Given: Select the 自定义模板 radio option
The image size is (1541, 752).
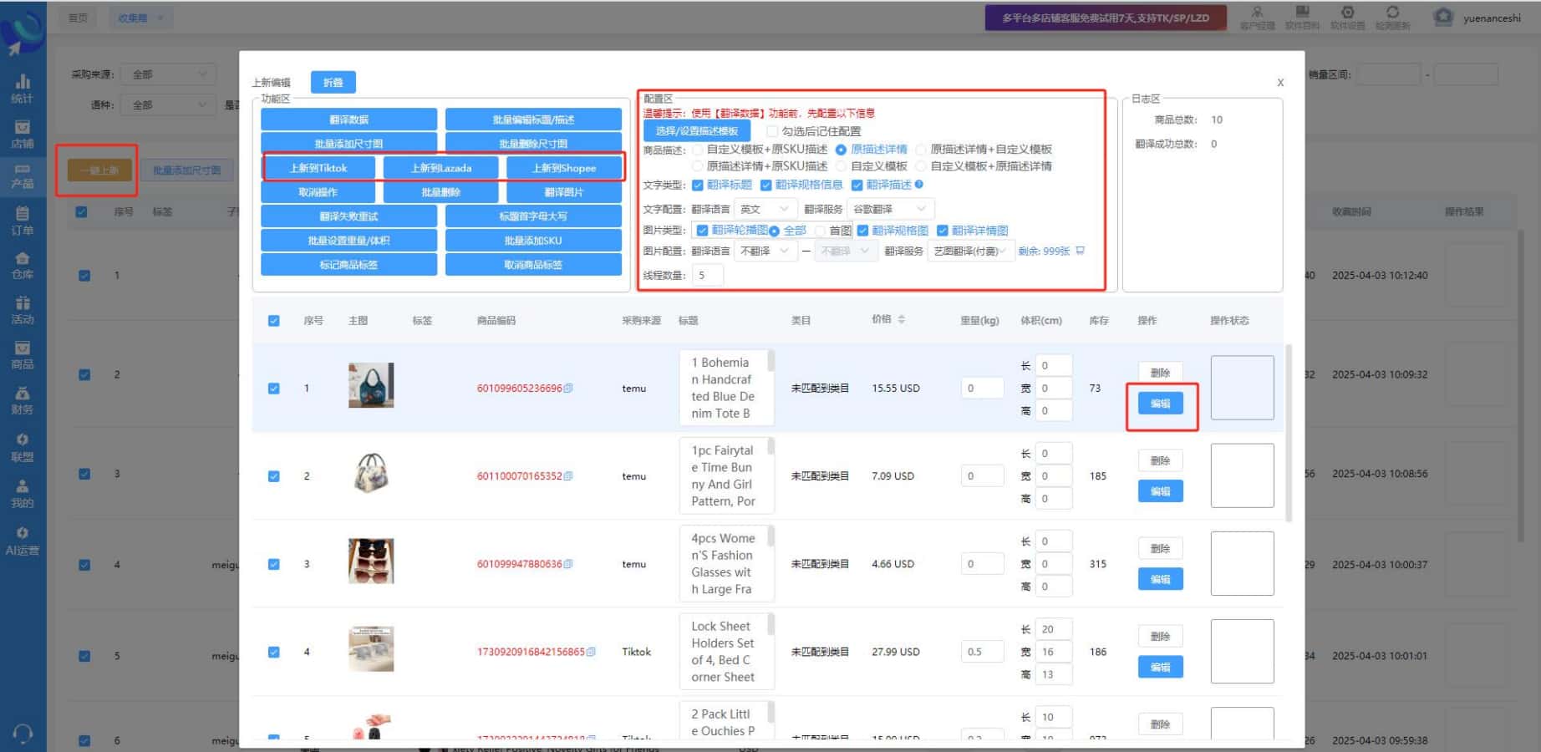Looking at the screenshot, I should pyautogui.click(x=842, y=166).
